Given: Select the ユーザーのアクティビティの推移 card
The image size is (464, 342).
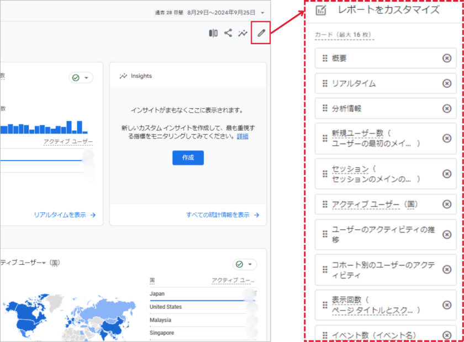Looking at the screenshot, I should (386, 235).
